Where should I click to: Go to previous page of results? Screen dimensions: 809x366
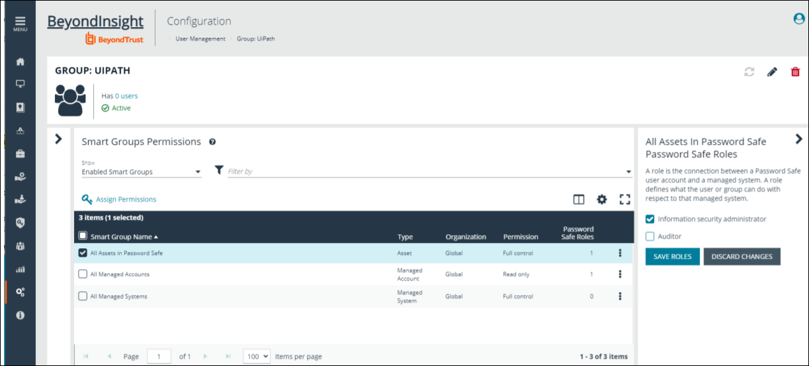[109, 356]
